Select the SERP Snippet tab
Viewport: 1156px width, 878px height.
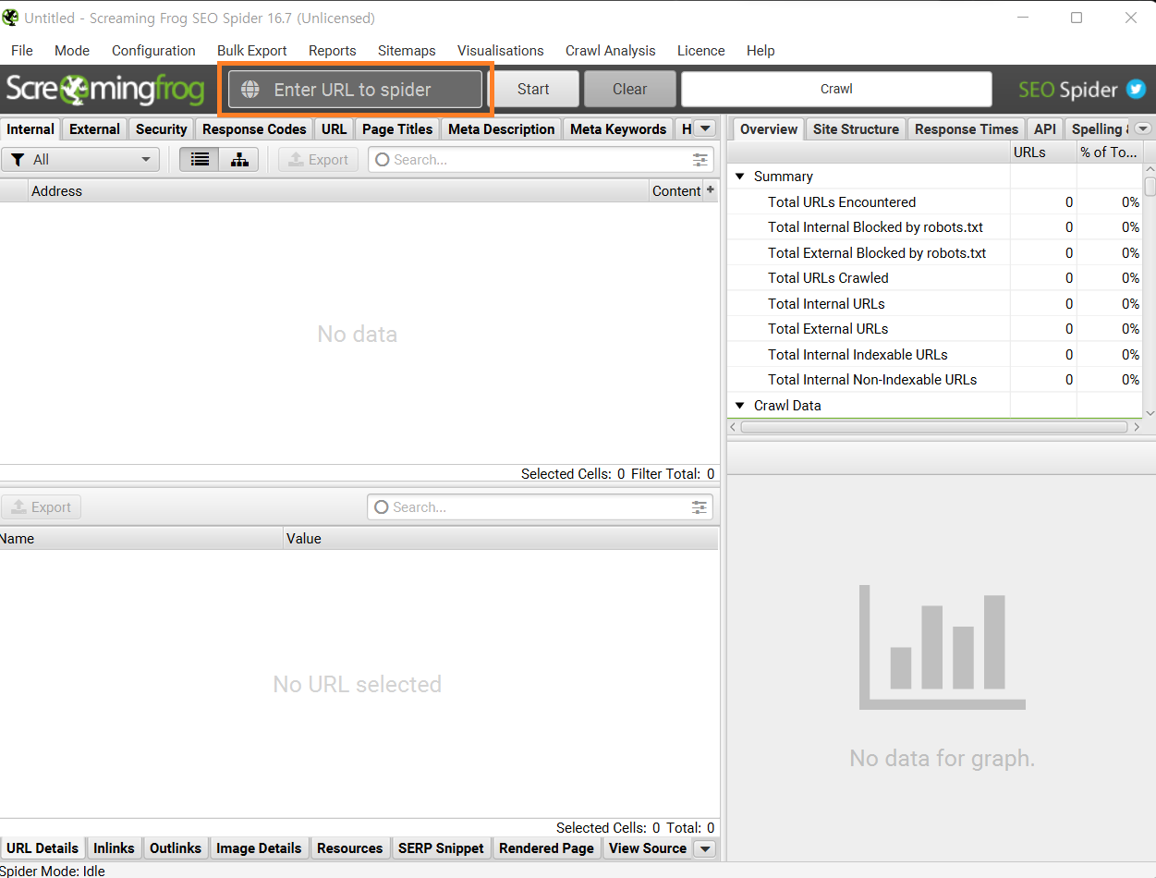(x=441, y=848)
